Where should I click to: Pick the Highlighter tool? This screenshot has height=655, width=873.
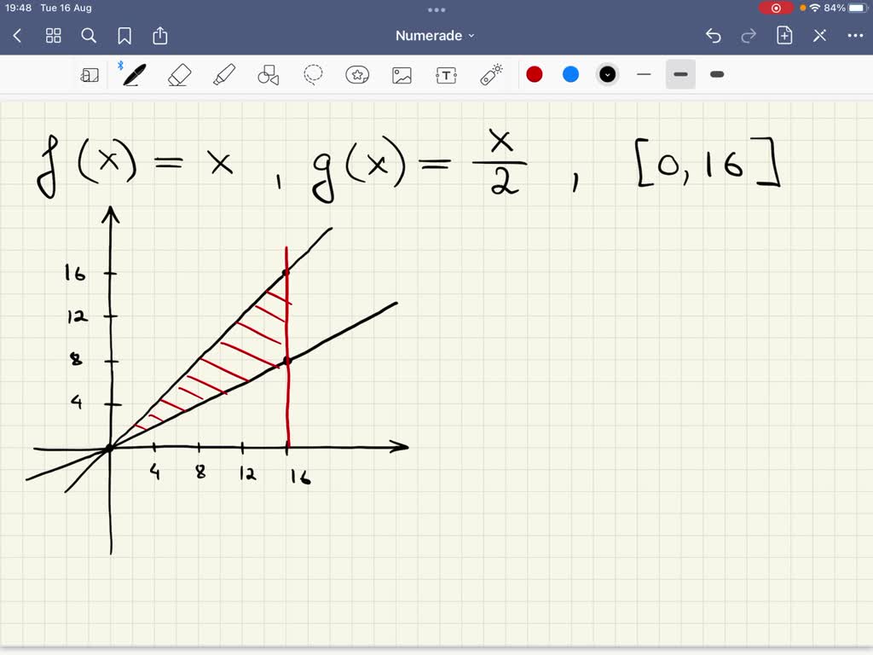pyautogui.click(x=224, y=74)
